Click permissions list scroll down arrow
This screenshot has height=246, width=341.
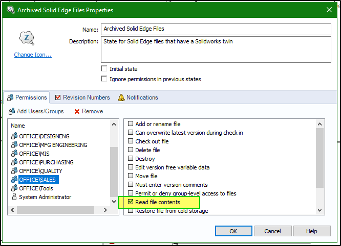[x=319, y=210]
